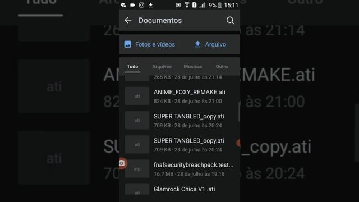Tap 824 KB · 28 de julho às 21:00 details

click(x=188, y=101)
